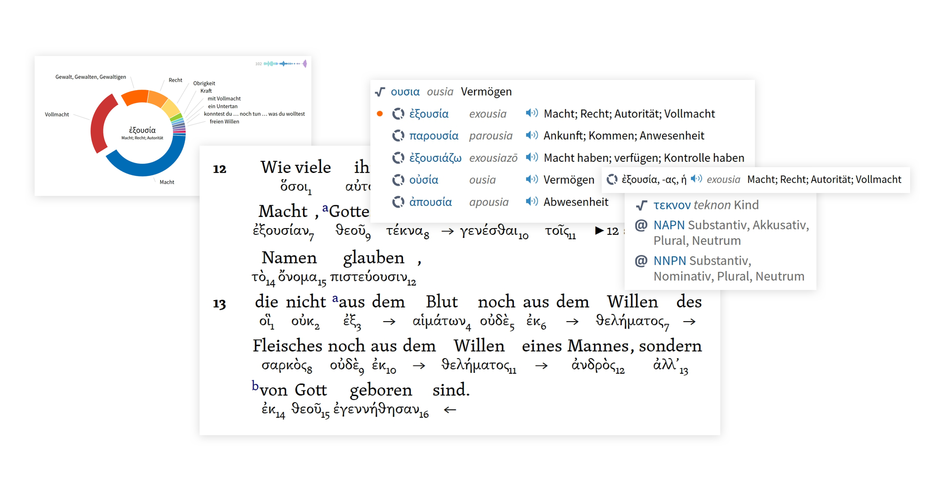Play pronunciation audio for exousiazō

click(532, 157)
